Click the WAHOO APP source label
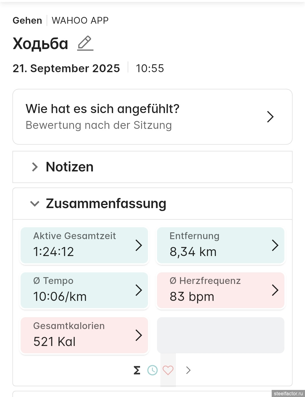 pyautogui.click(x=80, y=21)
